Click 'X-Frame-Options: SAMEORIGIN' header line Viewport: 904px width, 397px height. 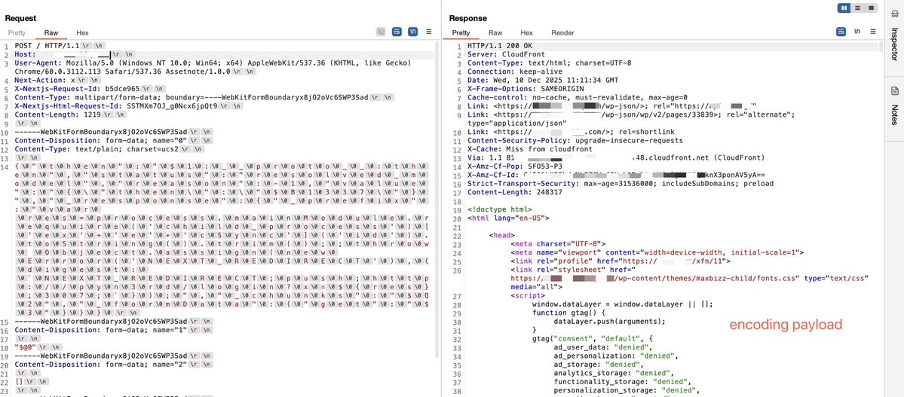pyautogui.click(x=526, y=88)
